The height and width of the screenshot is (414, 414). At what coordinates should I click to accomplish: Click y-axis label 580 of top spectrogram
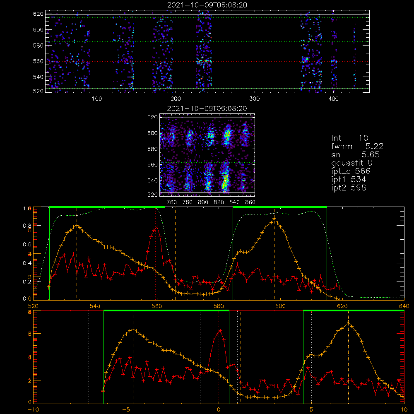38,46
